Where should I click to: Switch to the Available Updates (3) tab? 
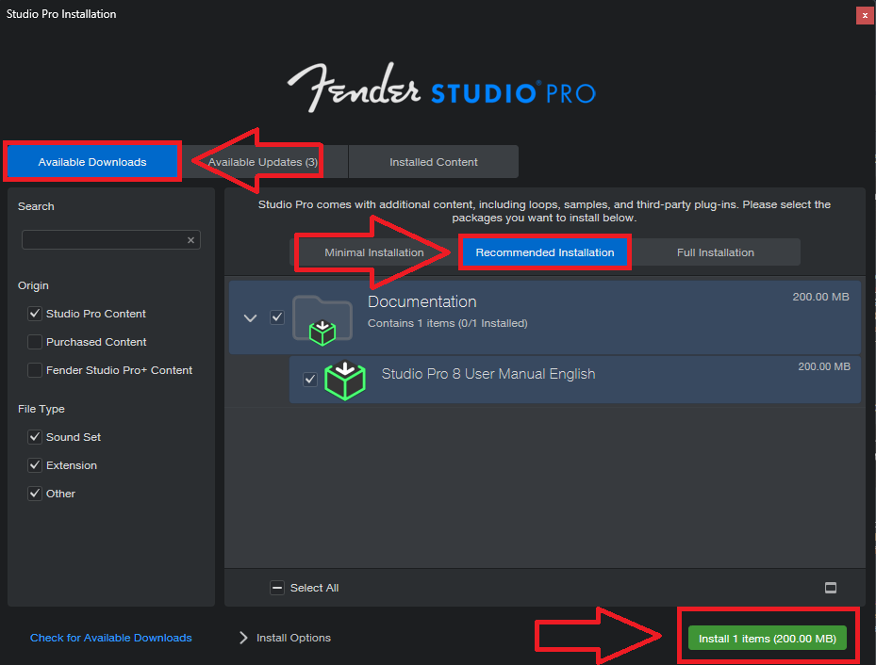point(262,162)
